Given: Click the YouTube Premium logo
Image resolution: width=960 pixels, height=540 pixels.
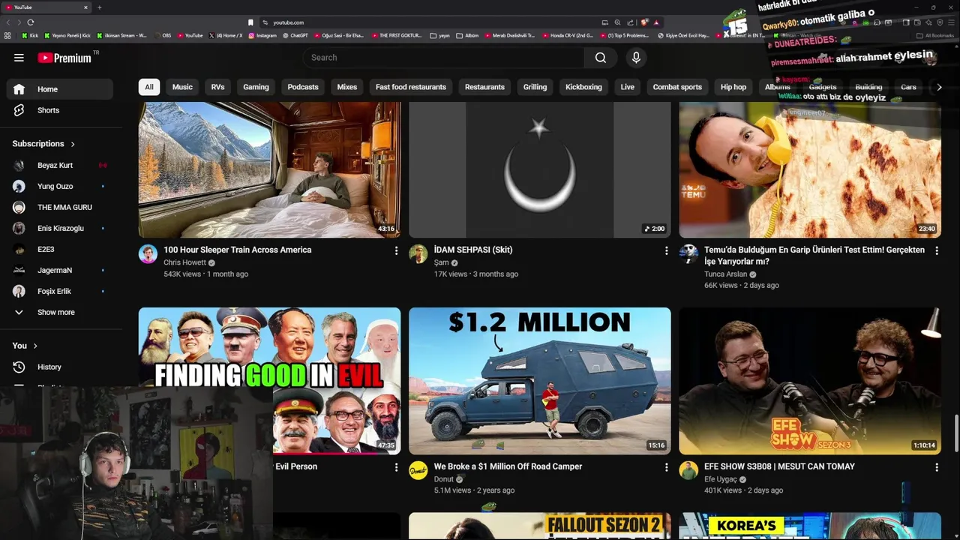Looking at the screenshot, I should pos(64,58).
